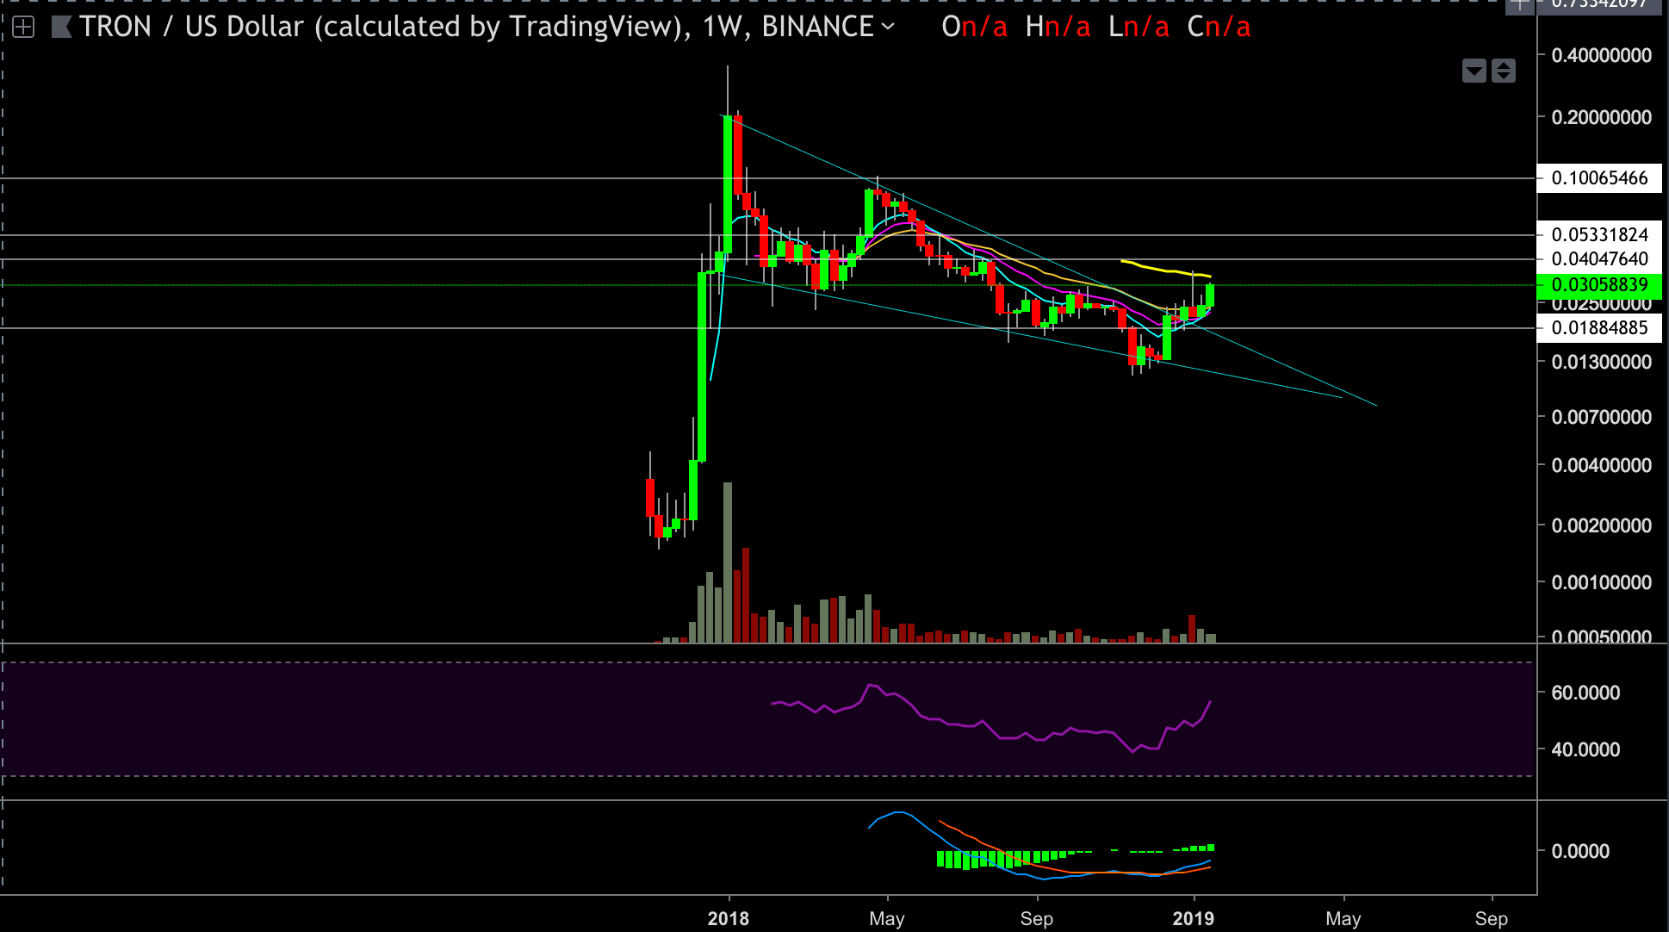Click the plus icon atop the price axis
Screen dimensions: 1669x932
[x=1520, y=5]
